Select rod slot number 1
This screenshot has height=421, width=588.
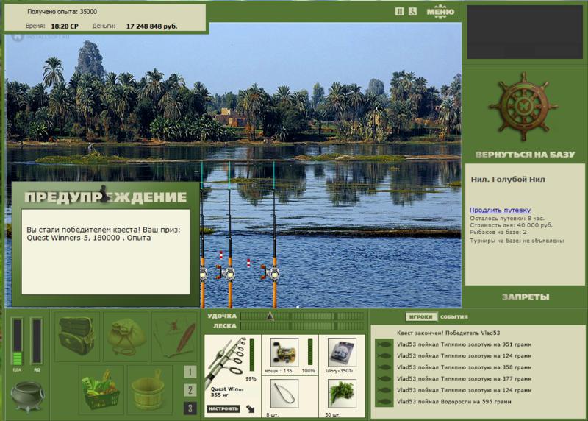190,372
